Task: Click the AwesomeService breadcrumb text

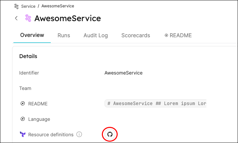Action: pyautogui.click(x=58, y=6)
